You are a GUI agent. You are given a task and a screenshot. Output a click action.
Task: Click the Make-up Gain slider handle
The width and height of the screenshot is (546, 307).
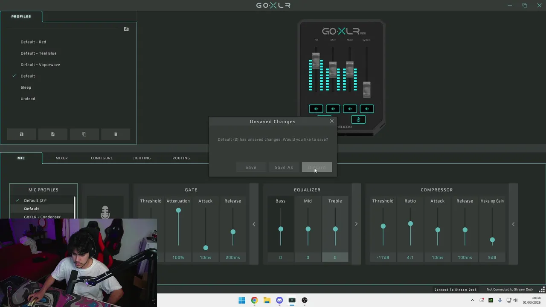coord(492,240)
